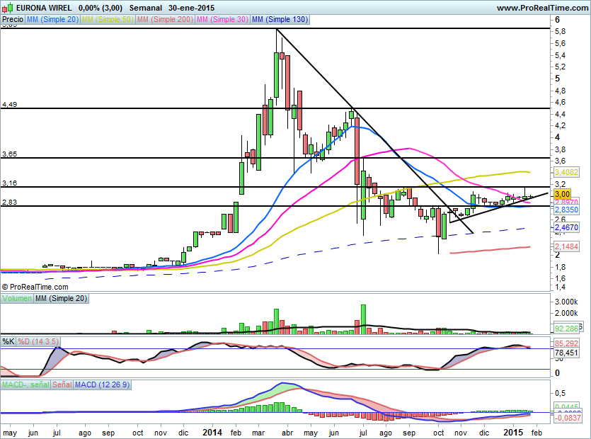Click the www.ProRealTime.com link
591x439 pixels.
pos(542,8)
